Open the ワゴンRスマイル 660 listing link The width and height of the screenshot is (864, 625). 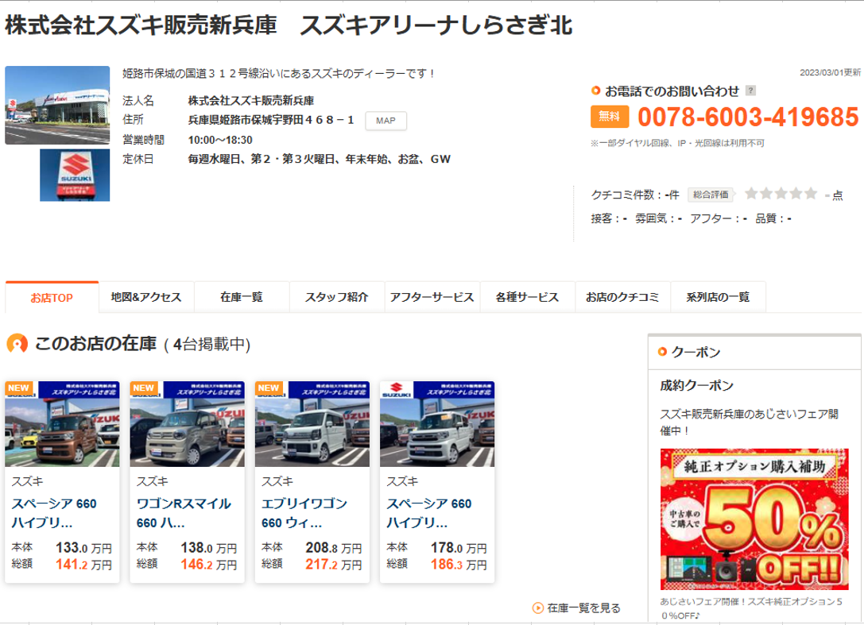tap(184, 513)
